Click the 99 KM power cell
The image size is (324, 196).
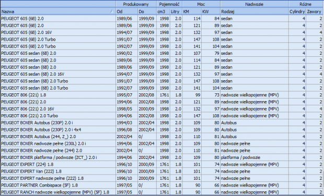192,95
